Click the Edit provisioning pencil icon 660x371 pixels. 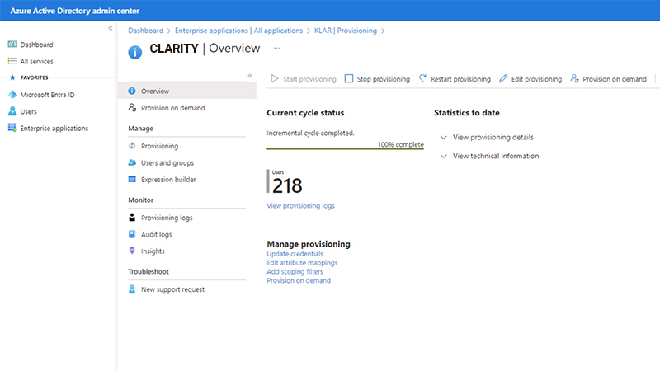[x=503, y=78]
